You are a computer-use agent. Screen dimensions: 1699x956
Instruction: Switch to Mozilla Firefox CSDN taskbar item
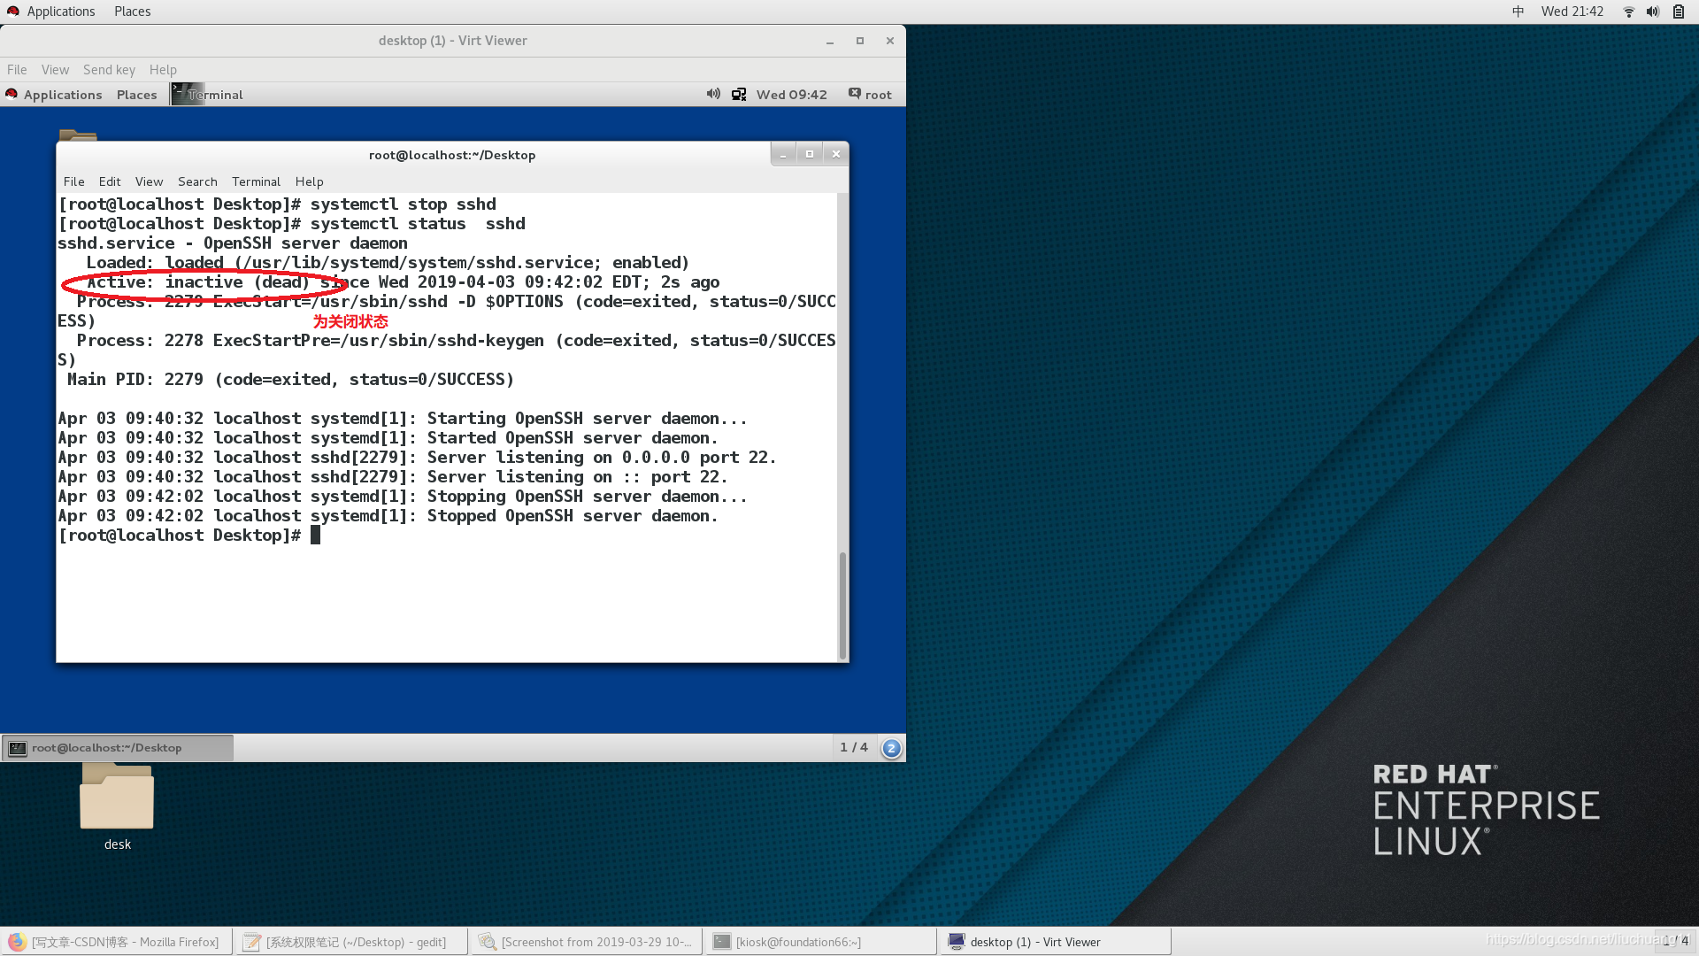click(x=117, y=942)
